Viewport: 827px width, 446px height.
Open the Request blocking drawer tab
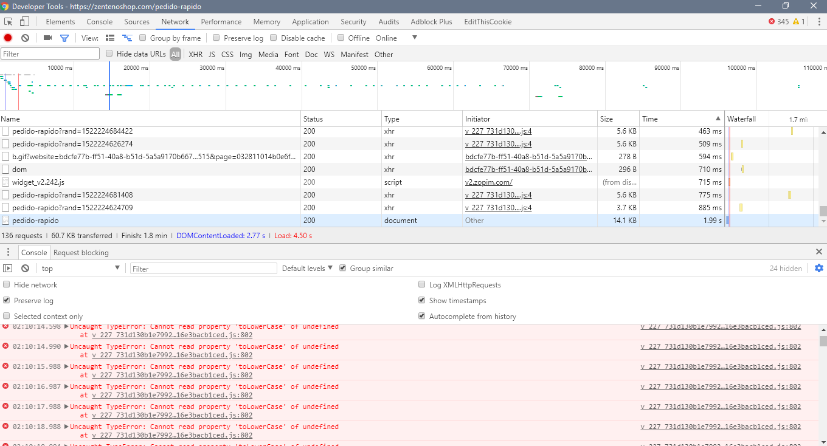[x=81, y=253]
